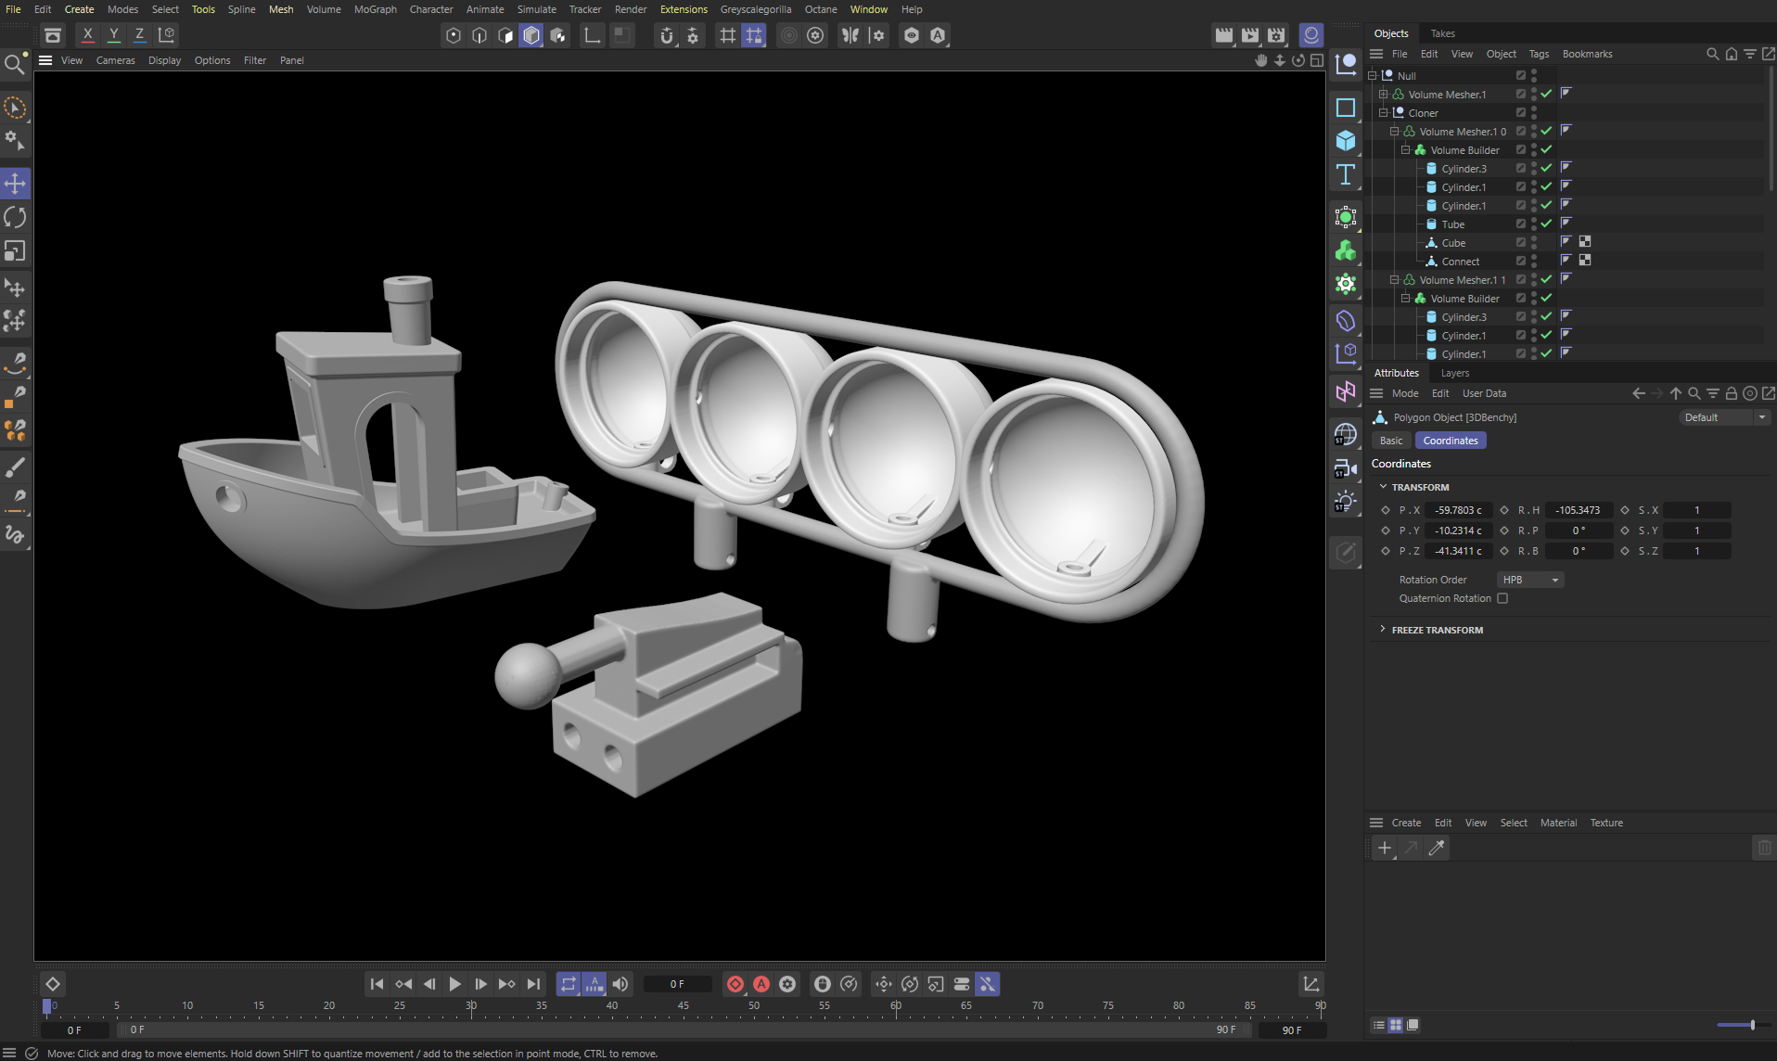Open Texture menu in material manager
The image size is (1777, 1061).
pos(1606,823)
